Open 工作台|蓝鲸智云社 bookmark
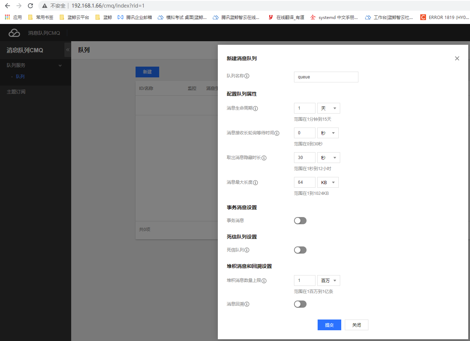The height and width of the screenshot is (341, 470). (389, 17)
